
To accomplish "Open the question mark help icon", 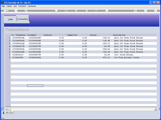I will click(x=16, y=10).
